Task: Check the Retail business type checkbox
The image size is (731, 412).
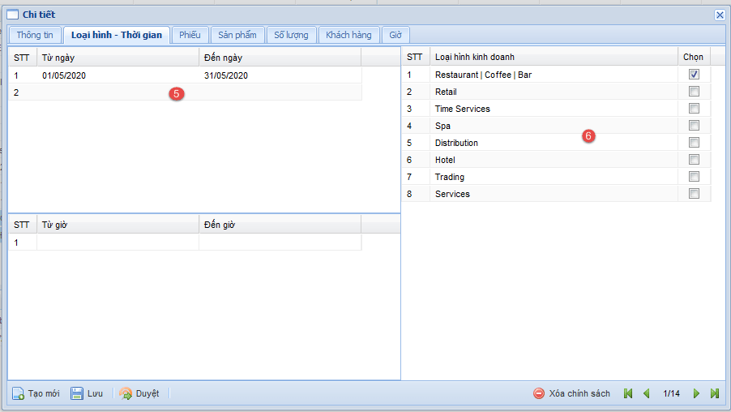Action: click(x=694, y=92)
